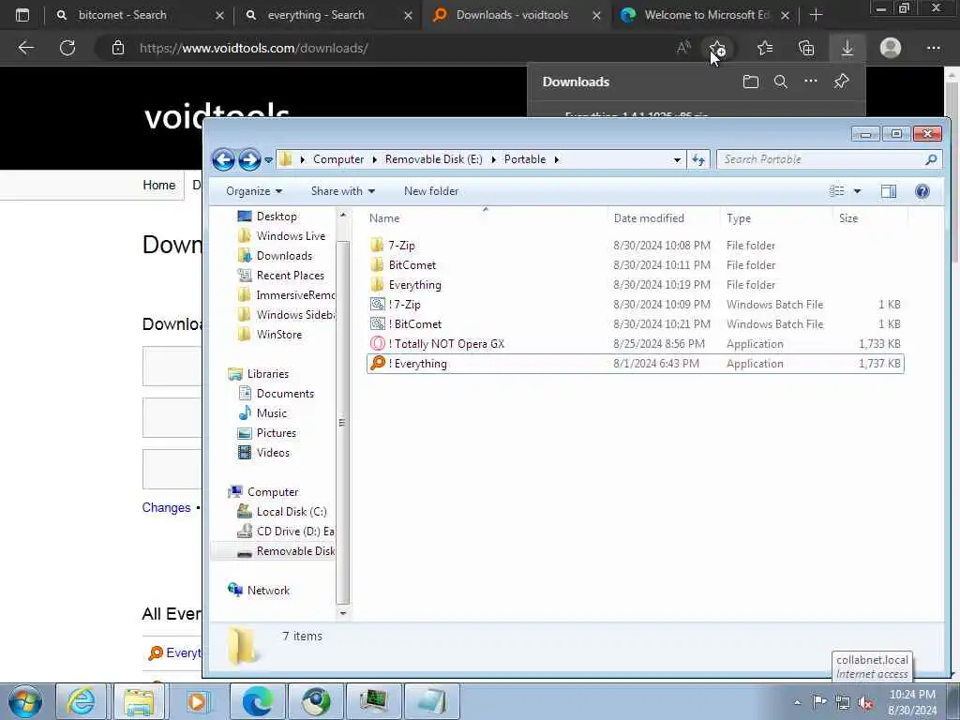
Task: Select the 7-Zip folder
Action: pos(401,246)
